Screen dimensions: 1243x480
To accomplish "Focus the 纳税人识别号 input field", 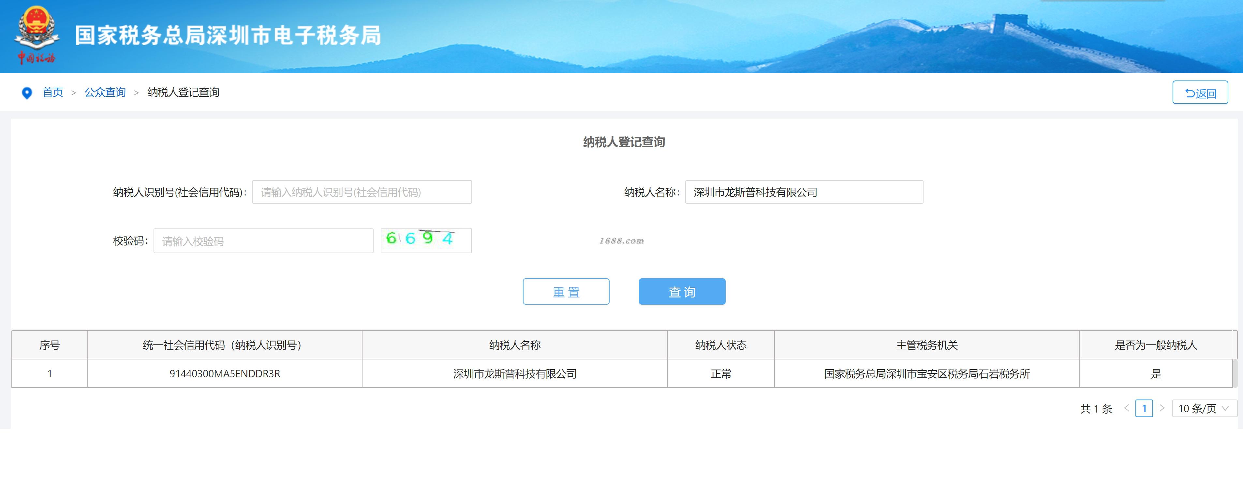I will 362,192.
